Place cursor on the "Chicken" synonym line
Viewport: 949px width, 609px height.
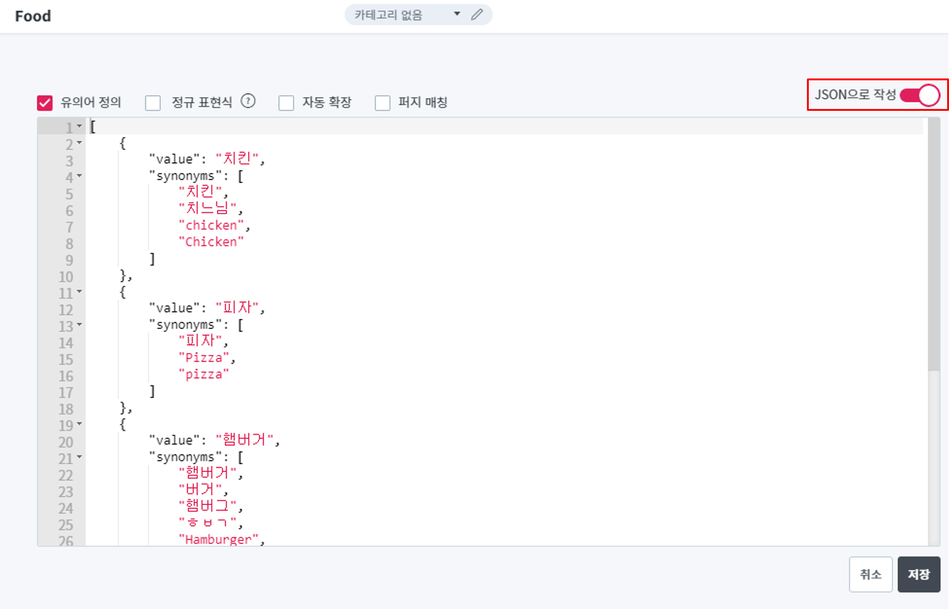pos(211,242)
